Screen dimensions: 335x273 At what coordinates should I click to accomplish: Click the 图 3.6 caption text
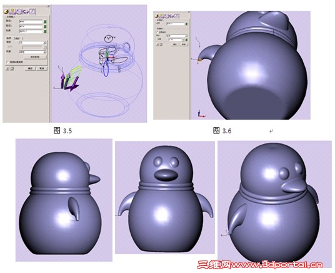coord(222,130)
